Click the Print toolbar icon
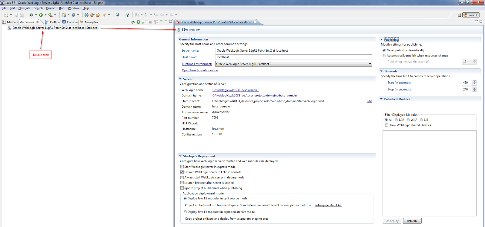Viewport: 485px width, 227px height. [x=22, y=15]
